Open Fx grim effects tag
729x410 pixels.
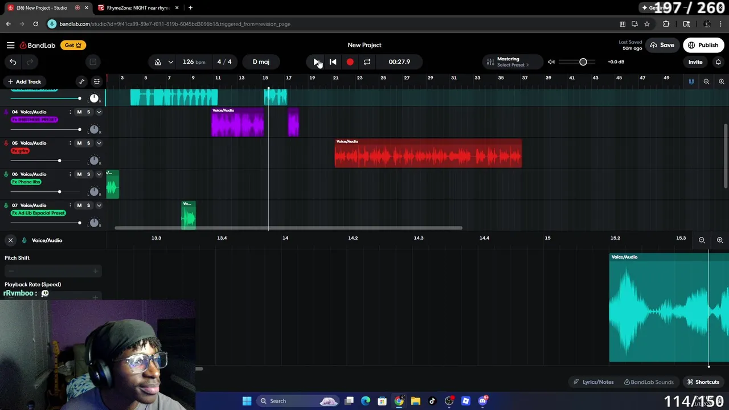(20, 151)
